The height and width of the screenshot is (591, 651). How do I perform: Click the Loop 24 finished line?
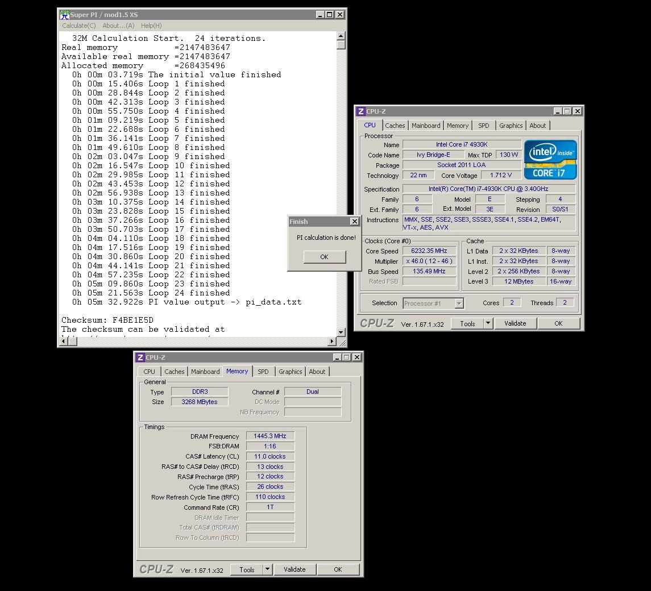(x=151, y=293)
